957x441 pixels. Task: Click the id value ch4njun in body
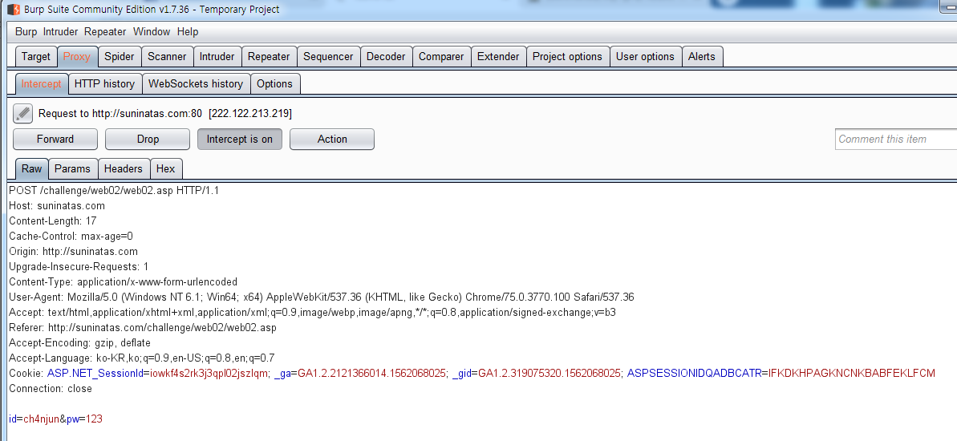point(41,419)
